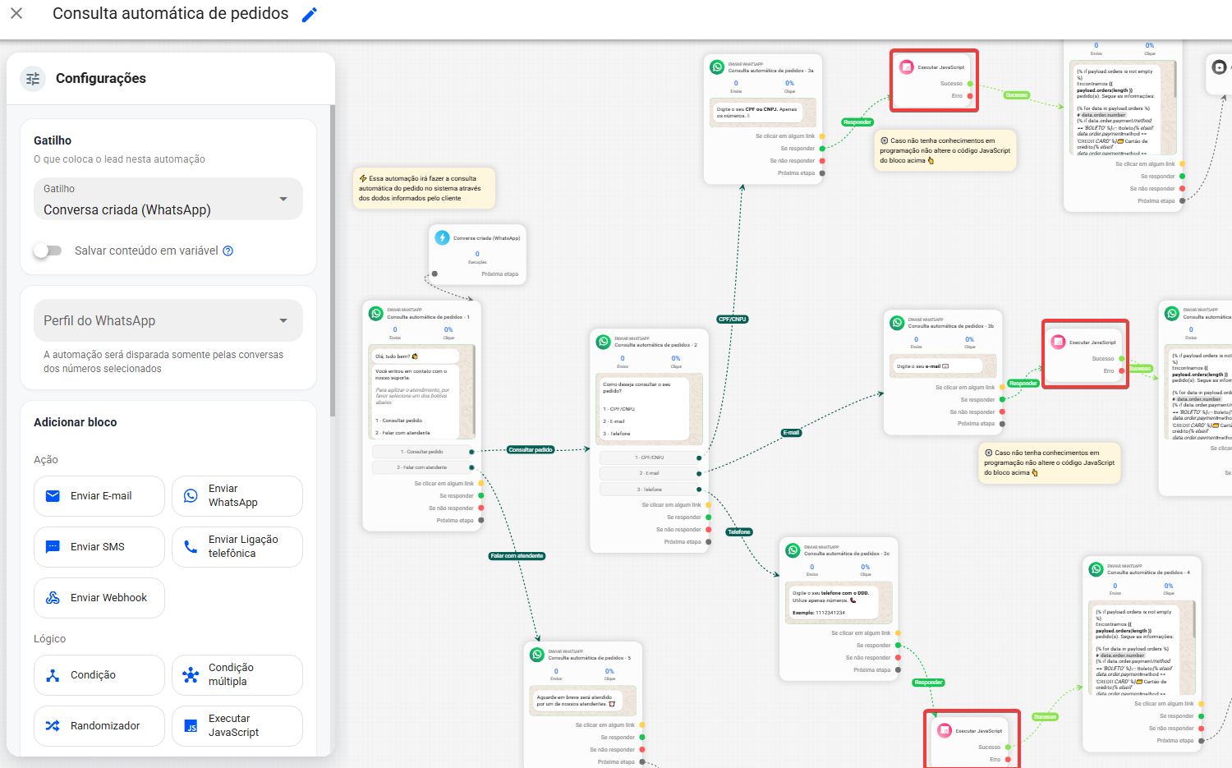Add a 'Condição' logic block
This screenshot has height=768, width=1232.
pyautogui.click(x=99, y=675)
